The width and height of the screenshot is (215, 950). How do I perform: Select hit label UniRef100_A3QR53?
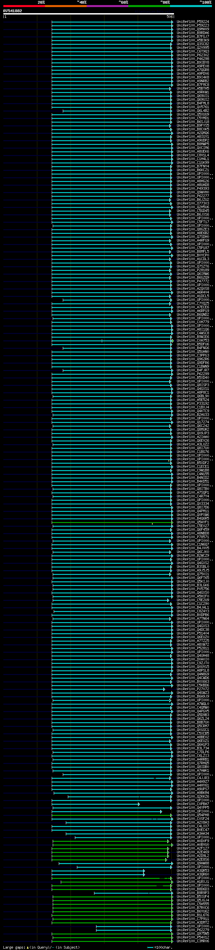[x=193, y=871]
